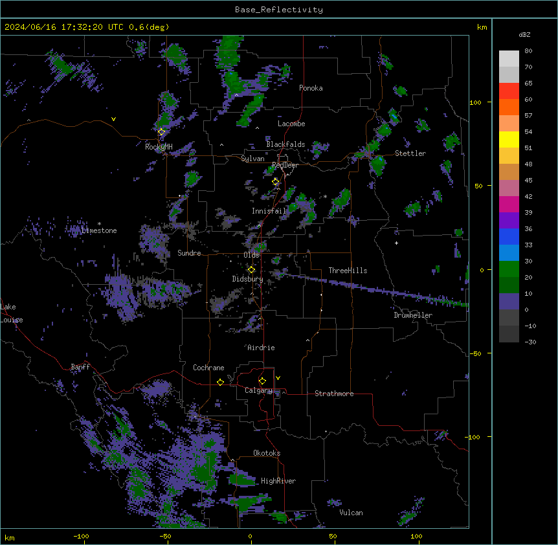Screen dimensions: 558x545
Task: Click the Limestone label on the map
Action: (x=99, y=230)
